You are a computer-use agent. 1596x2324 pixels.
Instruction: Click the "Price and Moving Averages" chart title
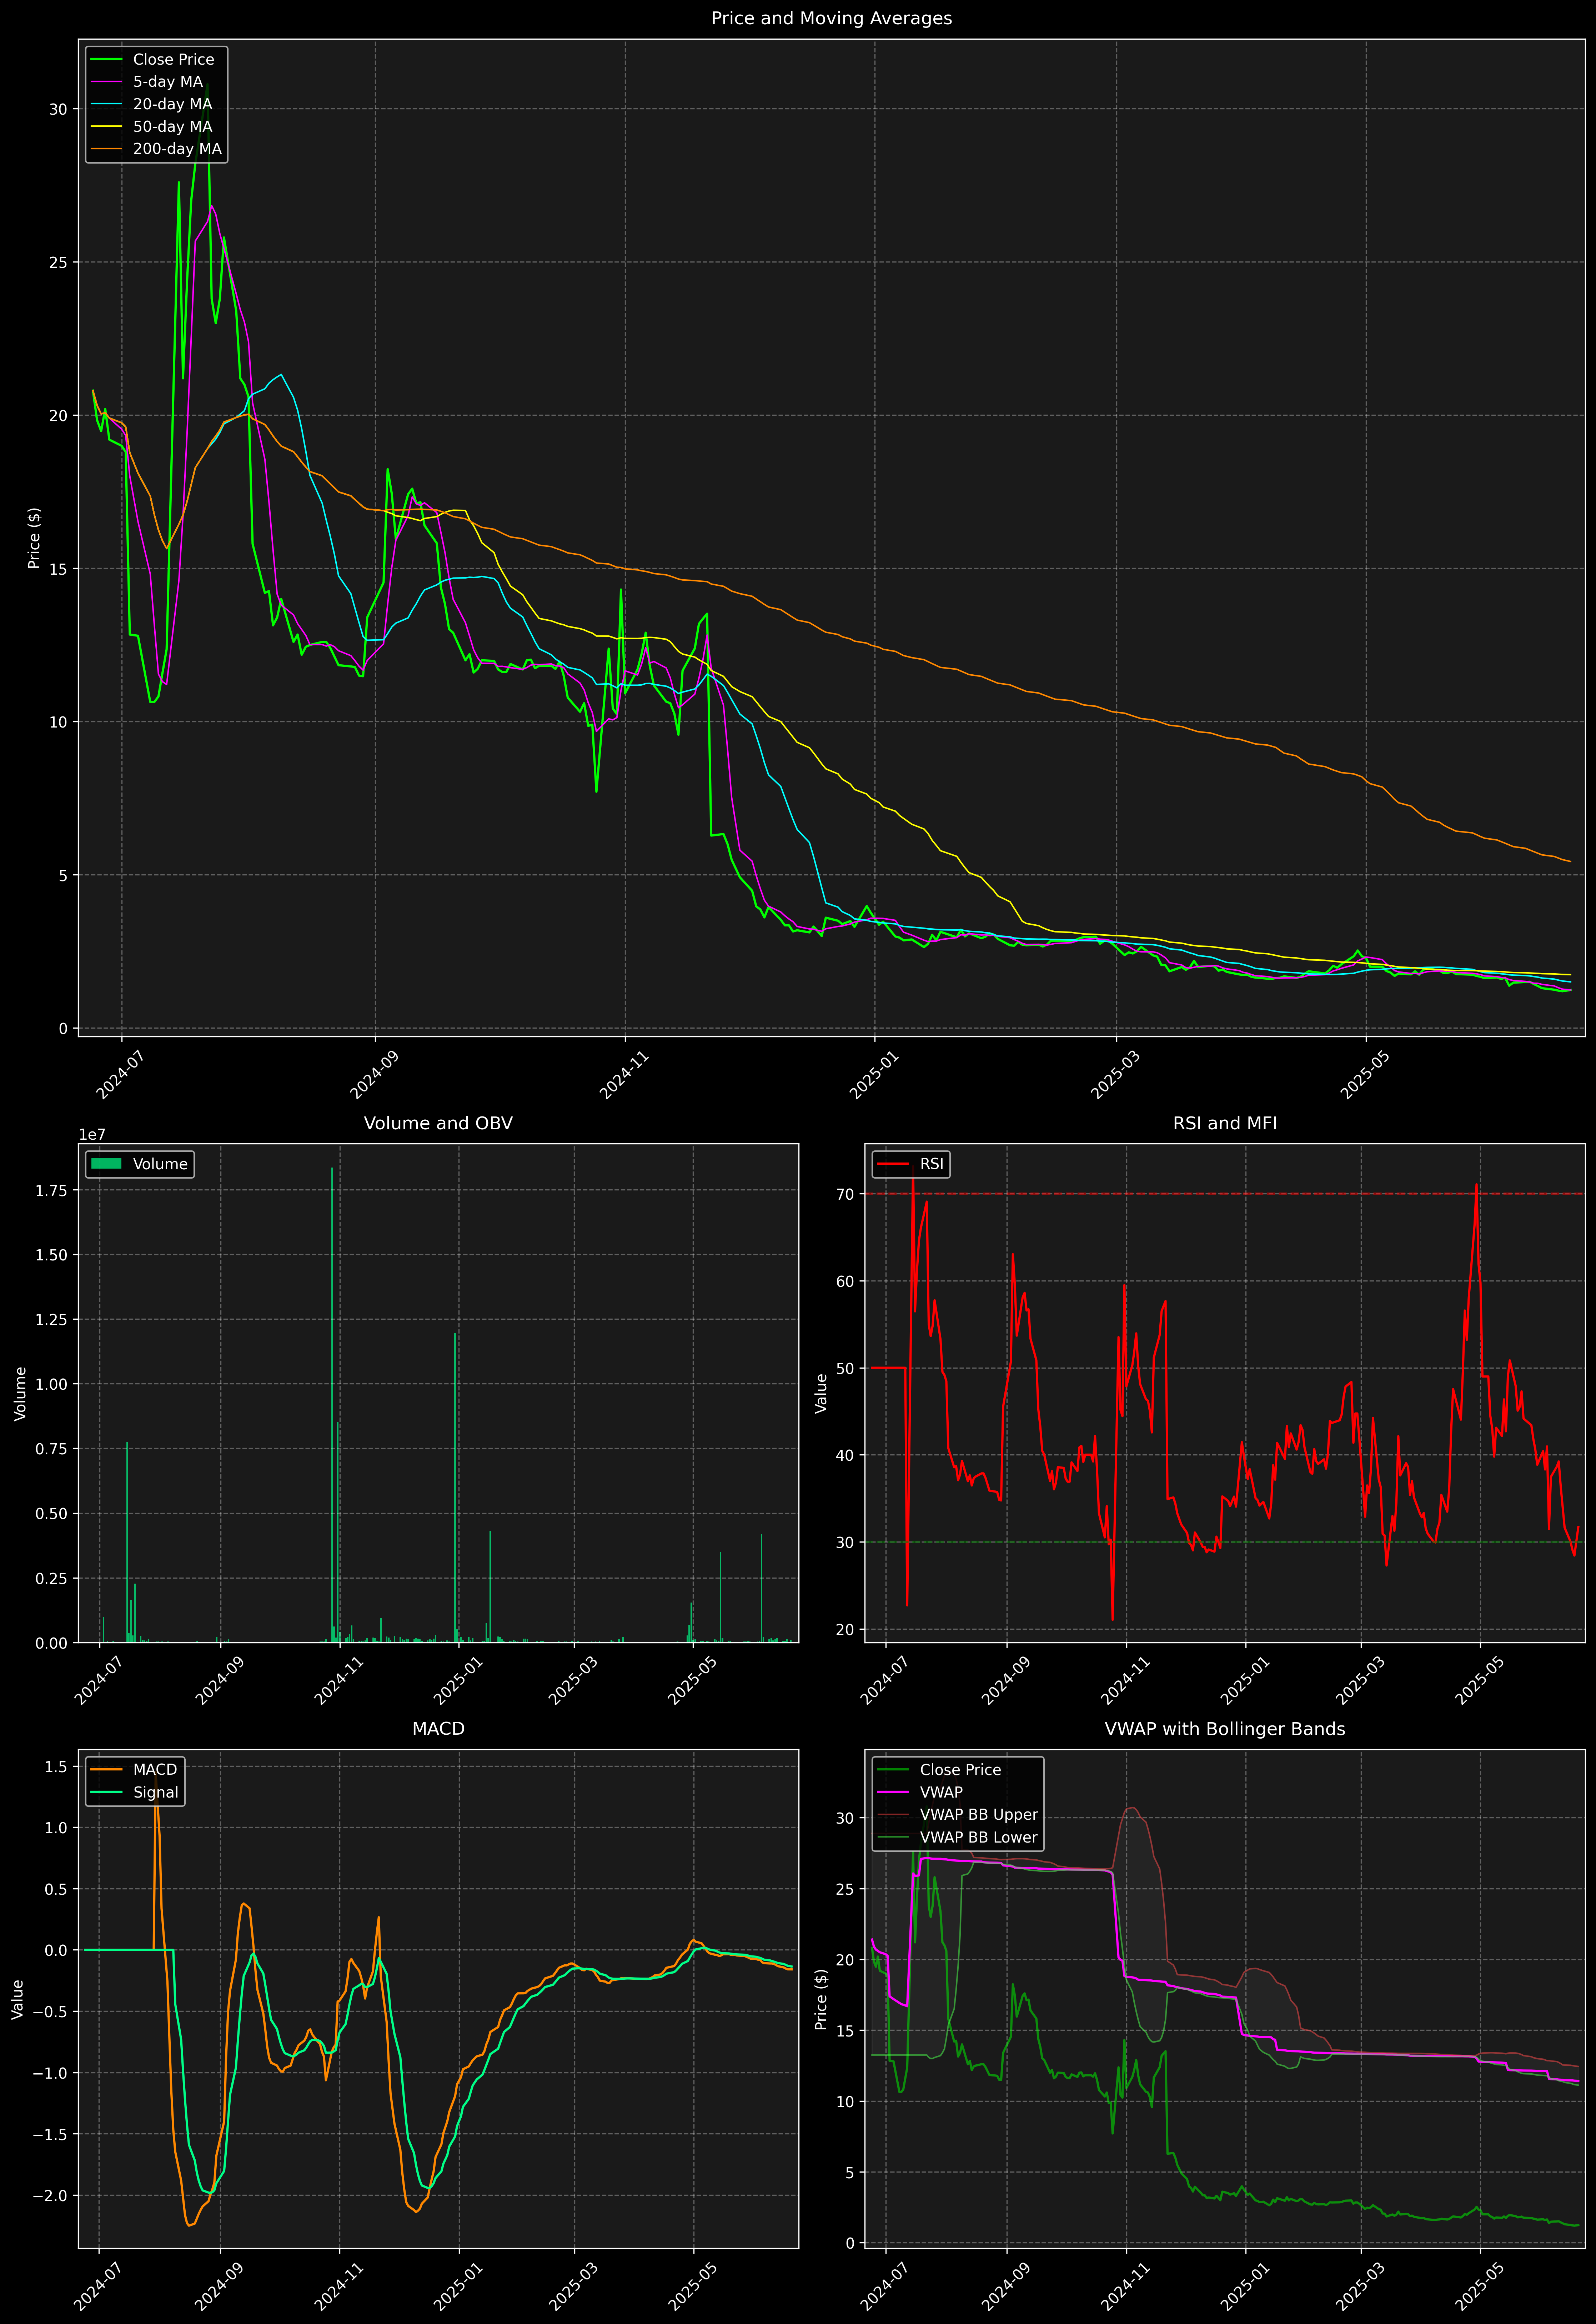point(831,18)
